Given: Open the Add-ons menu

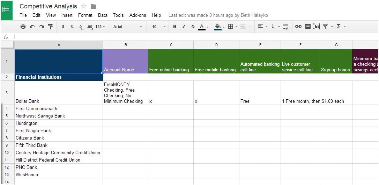Looking at the screenshot, I should coord(138,15).
